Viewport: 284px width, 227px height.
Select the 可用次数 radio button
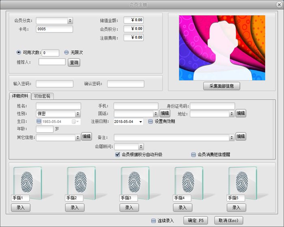(x=19, y=53)
